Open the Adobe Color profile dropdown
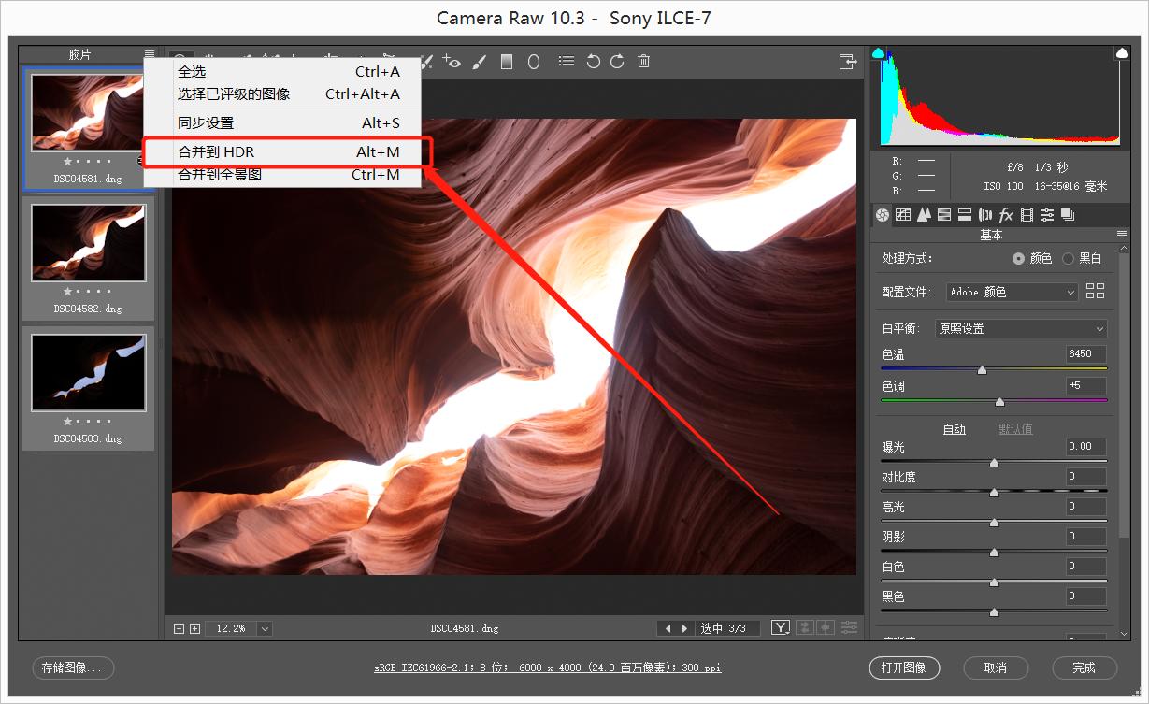This screenshot has height=704, width=1149. pyautogui.click(x=1013, y=292)
